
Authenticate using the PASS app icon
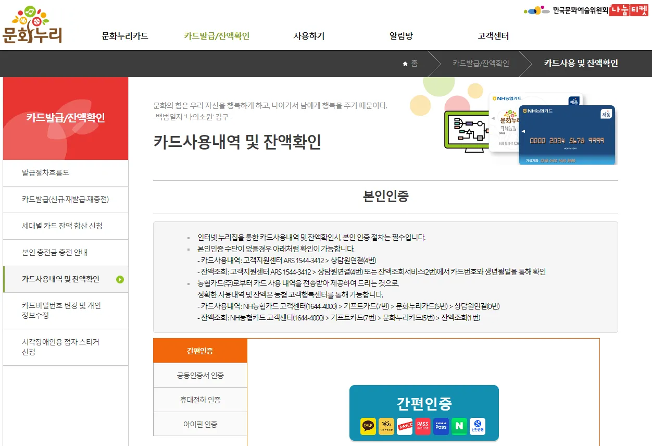pos(423,425)
